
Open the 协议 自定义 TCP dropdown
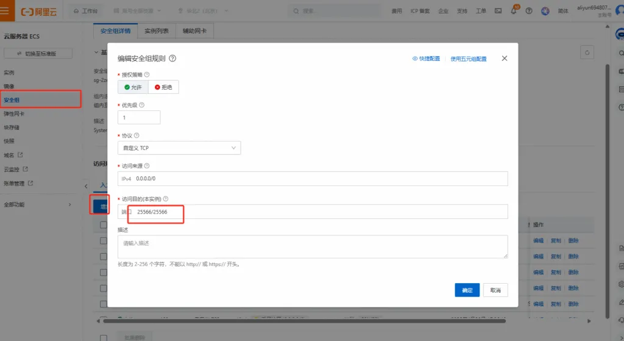(x=179, y=148)
